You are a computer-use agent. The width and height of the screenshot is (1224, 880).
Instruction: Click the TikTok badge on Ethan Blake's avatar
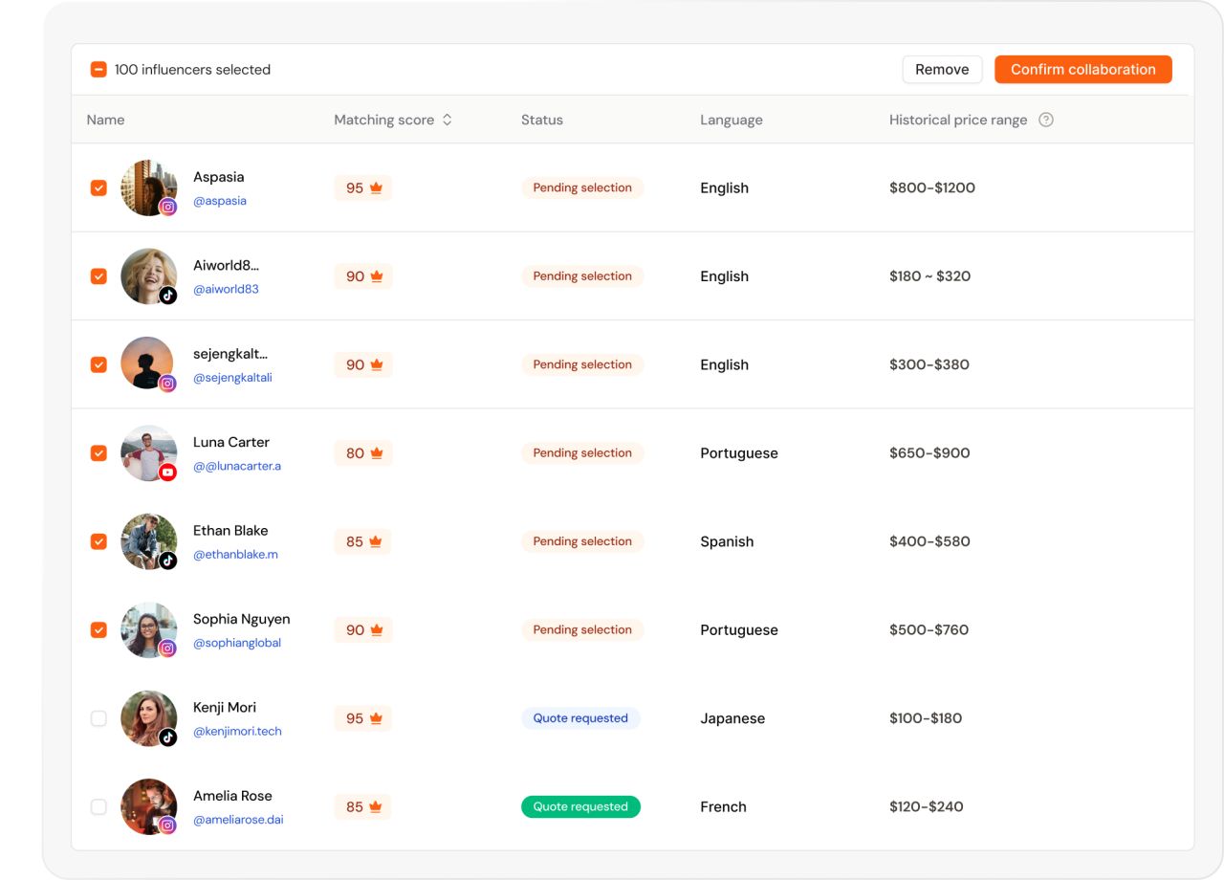pyautogui.click(x=168, y=561)
